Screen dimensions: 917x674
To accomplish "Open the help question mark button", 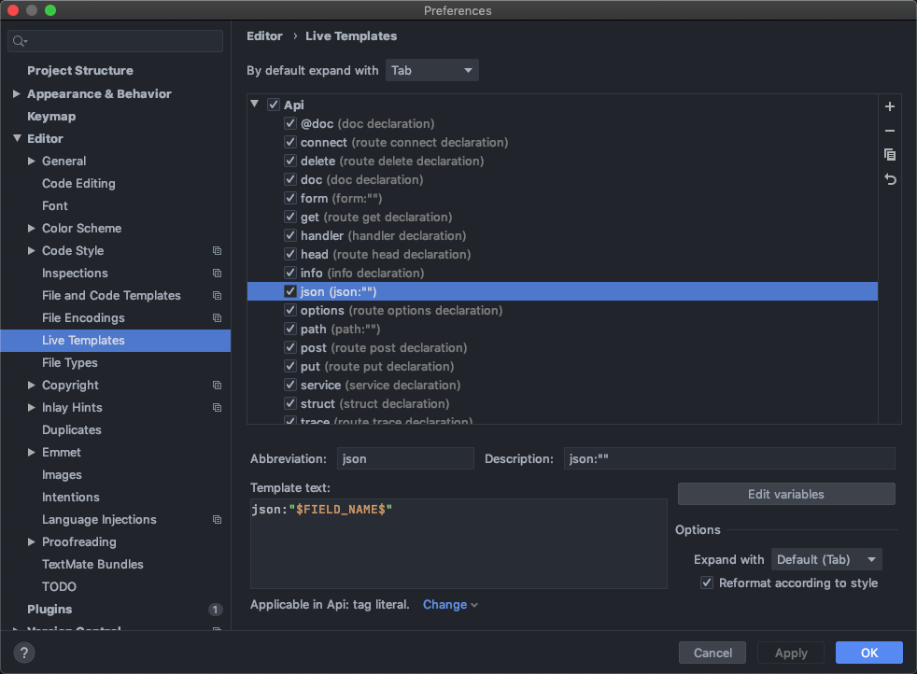I will pos(24,653).
